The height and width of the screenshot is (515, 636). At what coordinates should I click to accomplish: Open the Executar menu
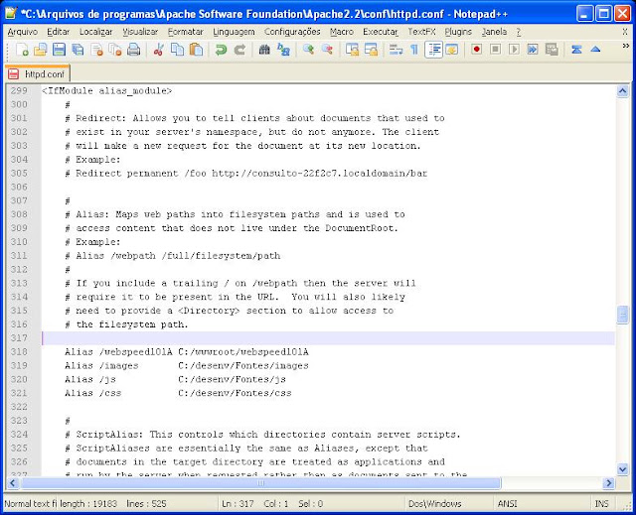pyautogui.click(x=381, y=32)
